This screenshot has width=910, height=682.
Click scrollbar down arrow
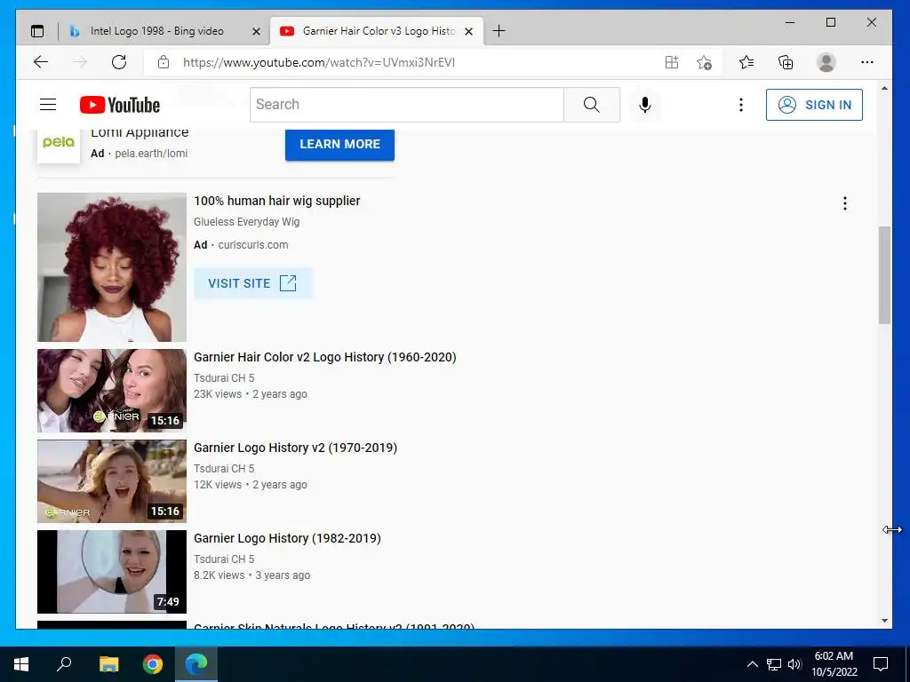(x=884, y=621)
